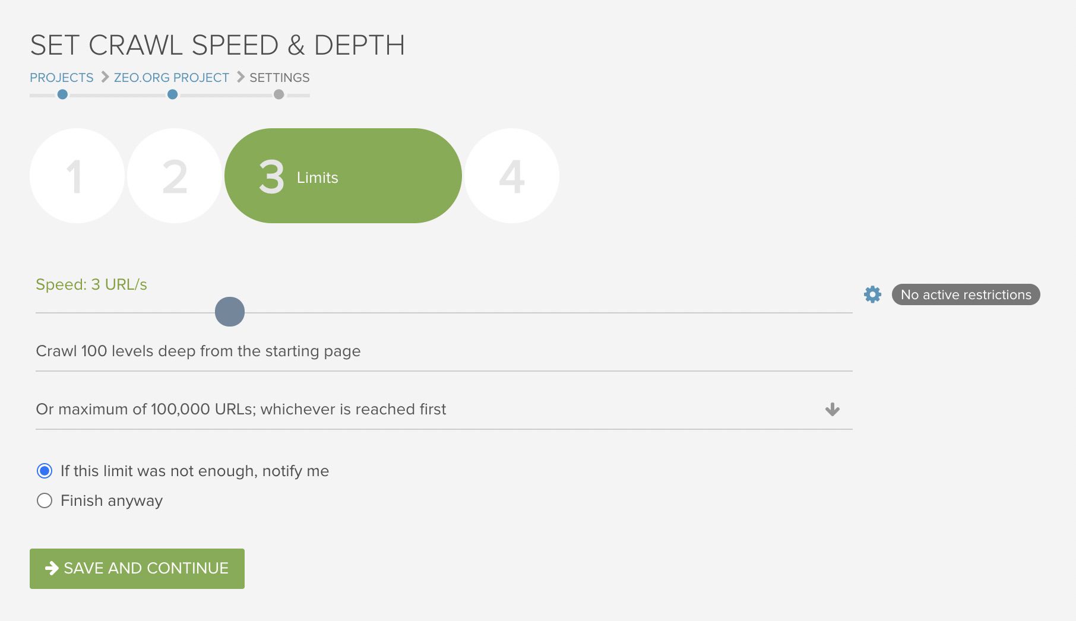Click chevron before Settings breadcrumb

pos(240,77)
